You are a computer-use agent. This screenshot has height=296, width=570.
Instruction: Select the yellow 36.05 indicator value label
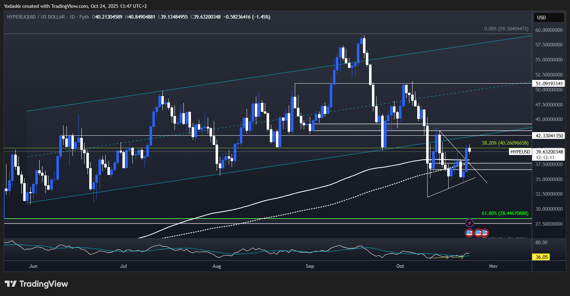point(541,257)
